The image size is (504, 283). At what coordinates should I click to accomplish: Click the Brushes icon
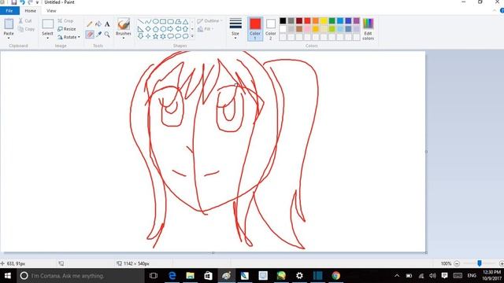[x=124, y=24]
